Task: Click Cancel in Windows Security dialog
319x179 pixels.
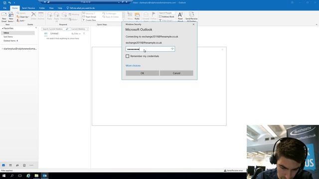Action: [176, 73]
